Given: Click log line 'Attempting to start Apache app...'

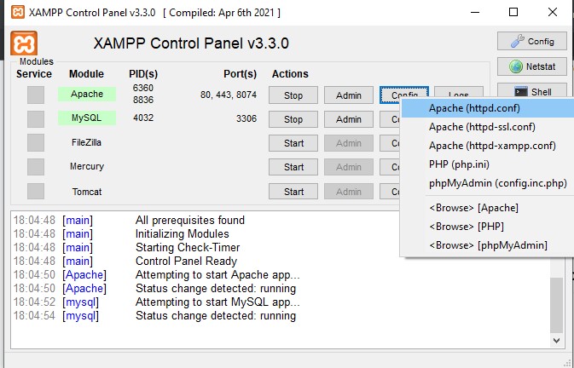Looking at the screenshot, I should click(x=217, y=274).
